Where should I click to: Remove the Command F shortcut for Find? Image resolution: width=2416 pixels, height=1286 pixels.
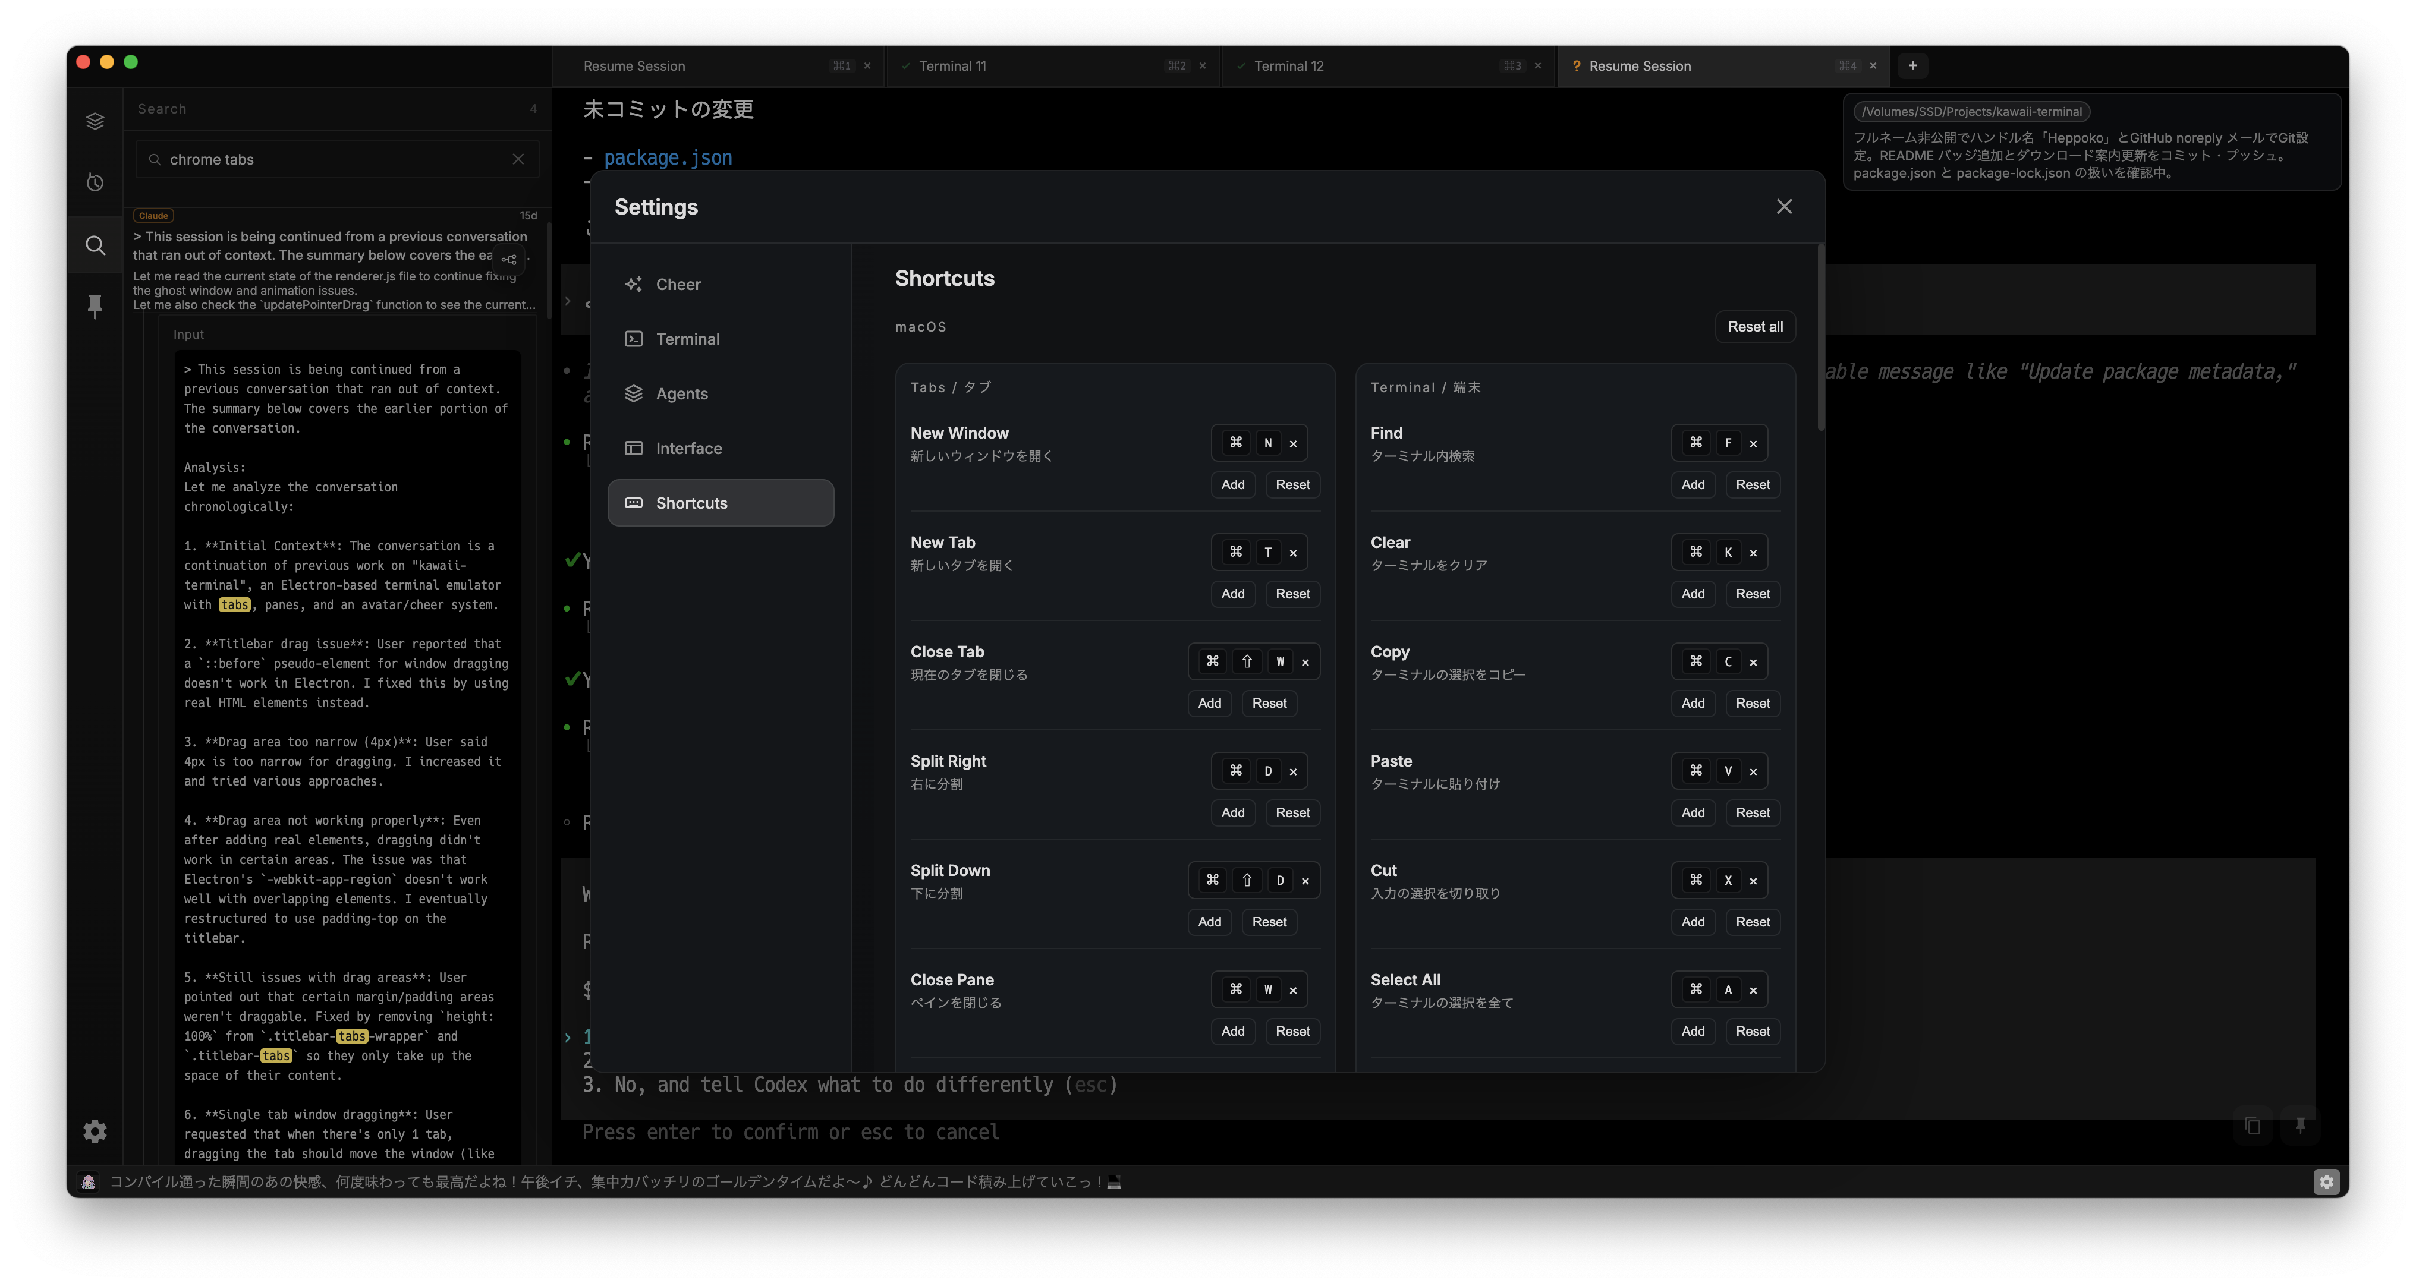pyautogui.click(x=1753, y=443)
